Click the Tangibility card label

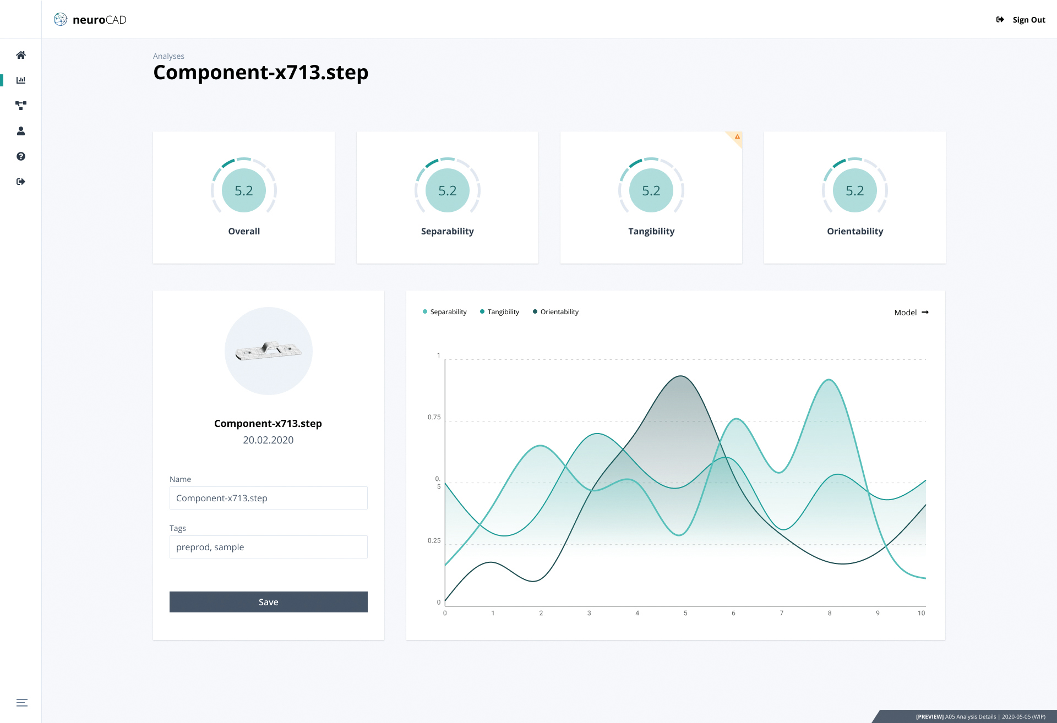[651, 231]
